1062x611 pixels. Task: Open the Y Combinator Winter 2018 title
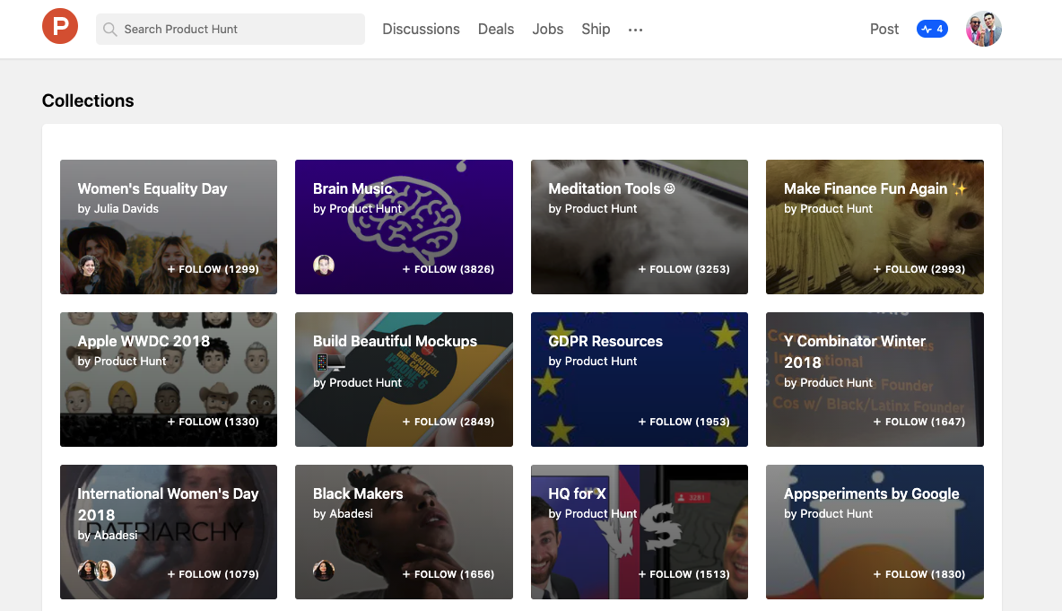[855, 352]
